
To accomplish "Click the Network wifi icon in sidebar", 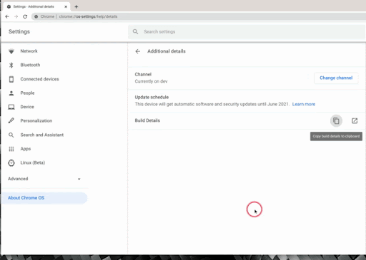I will click(x=11, y=51).
